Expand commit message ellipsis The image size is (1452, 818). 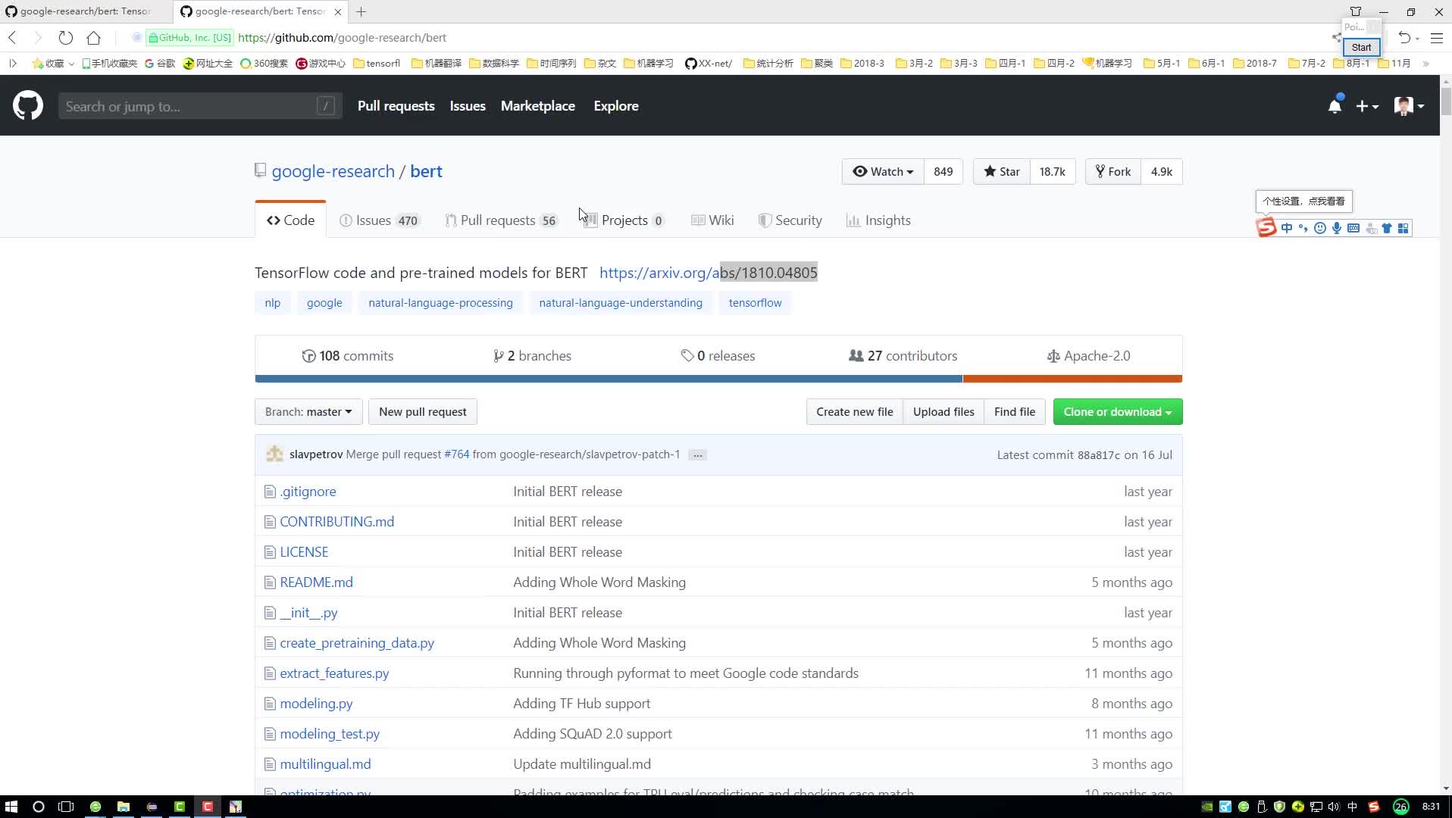click(x=697, y=455)
